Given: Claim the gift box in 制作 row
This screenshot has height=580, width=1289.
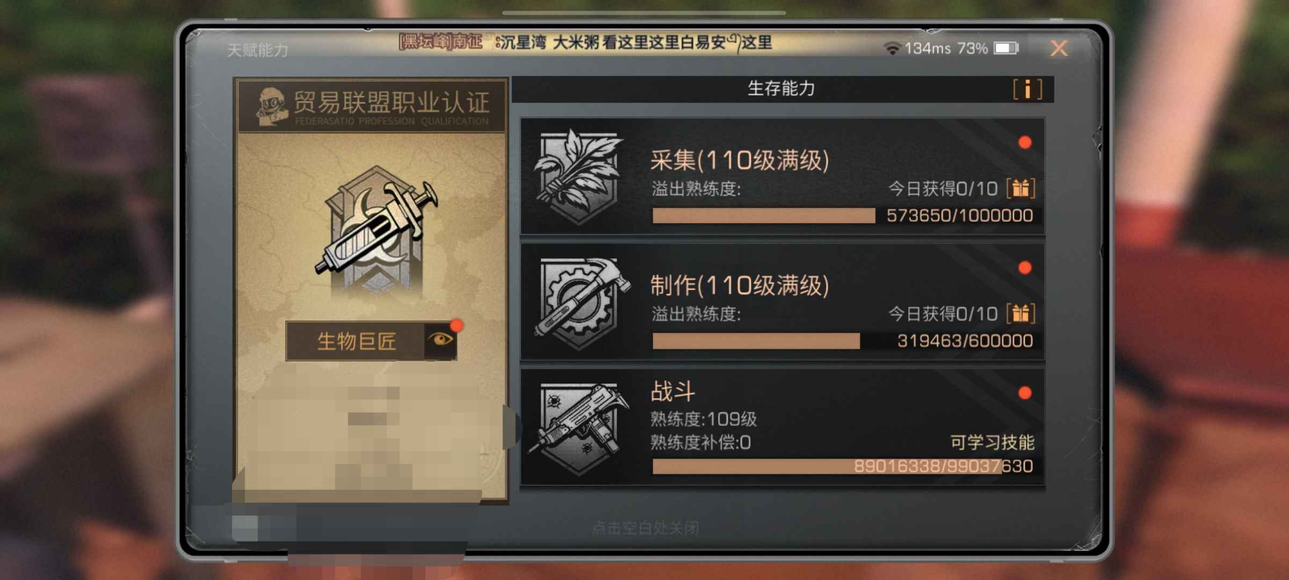Looking at the screenshot, I should (x=1020, y=314).
